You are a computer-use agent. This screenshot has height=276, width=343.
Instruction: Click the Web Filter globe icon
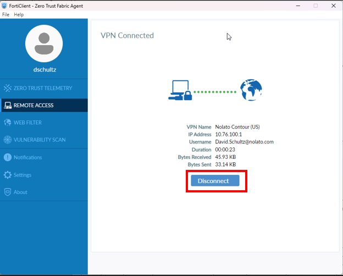[8, 123]
